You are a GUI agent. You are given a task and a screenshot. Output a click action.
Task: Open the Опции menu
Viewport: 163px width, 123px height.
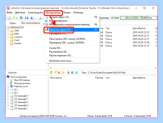[67, 13]
